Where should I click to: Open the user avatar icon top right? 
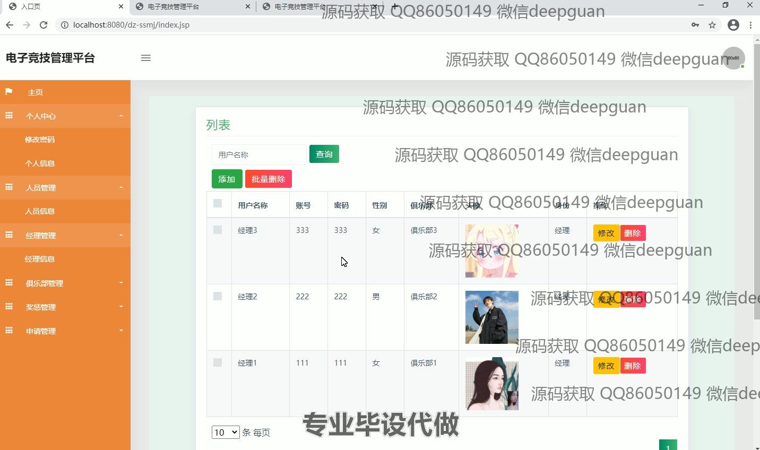(x=733, y=58)
